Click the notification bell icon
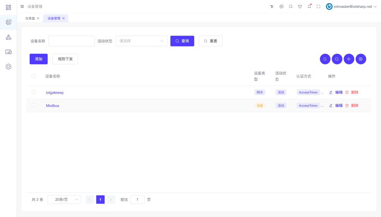This screenshot has height=217, width=381. 309,6
